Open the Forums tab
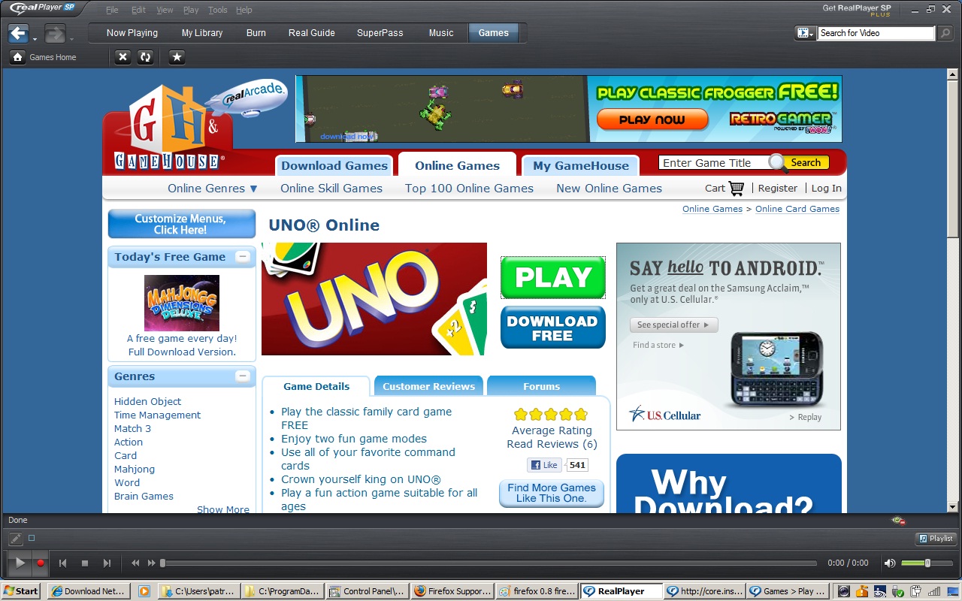This screenshot has height=601, width=962. pyautogui.click(x=542, y=386)
